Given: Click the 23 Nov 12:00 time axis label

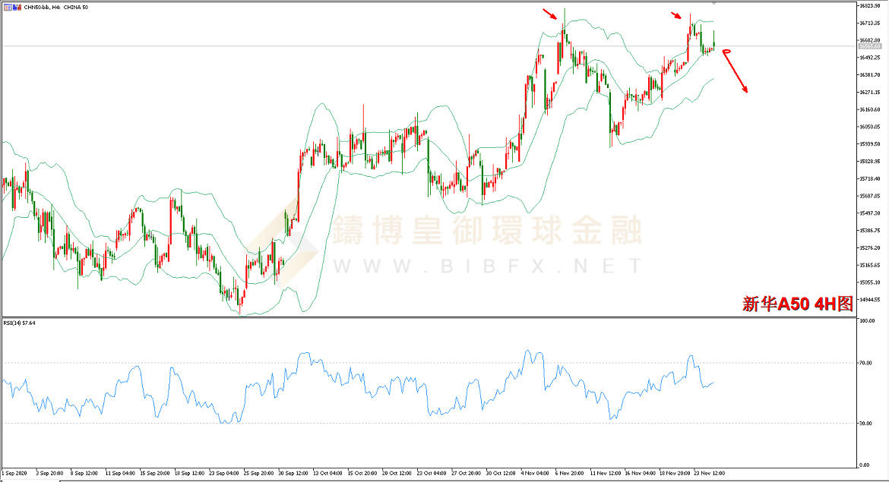Looking at the screenshot, I should (708, 472).
